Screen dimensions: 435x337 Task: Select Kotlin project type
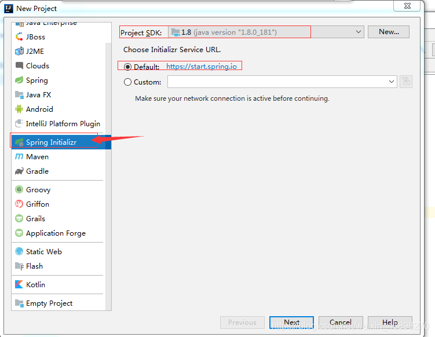pyautogui.click(x=59, y=284)
